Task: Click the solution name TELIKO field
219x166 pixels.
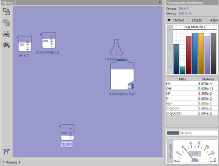Action: click(184, 9)
